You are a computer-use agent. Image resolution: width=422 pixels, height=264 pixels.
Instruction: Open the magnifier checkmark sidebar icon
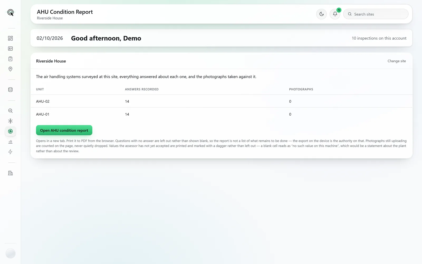pos(10,111)
